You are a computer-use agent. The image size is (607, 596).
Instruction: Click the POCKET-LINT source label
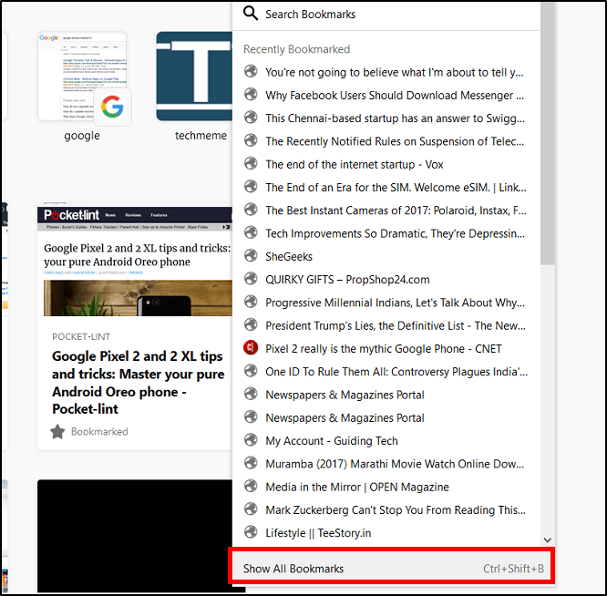coord(81,336)
